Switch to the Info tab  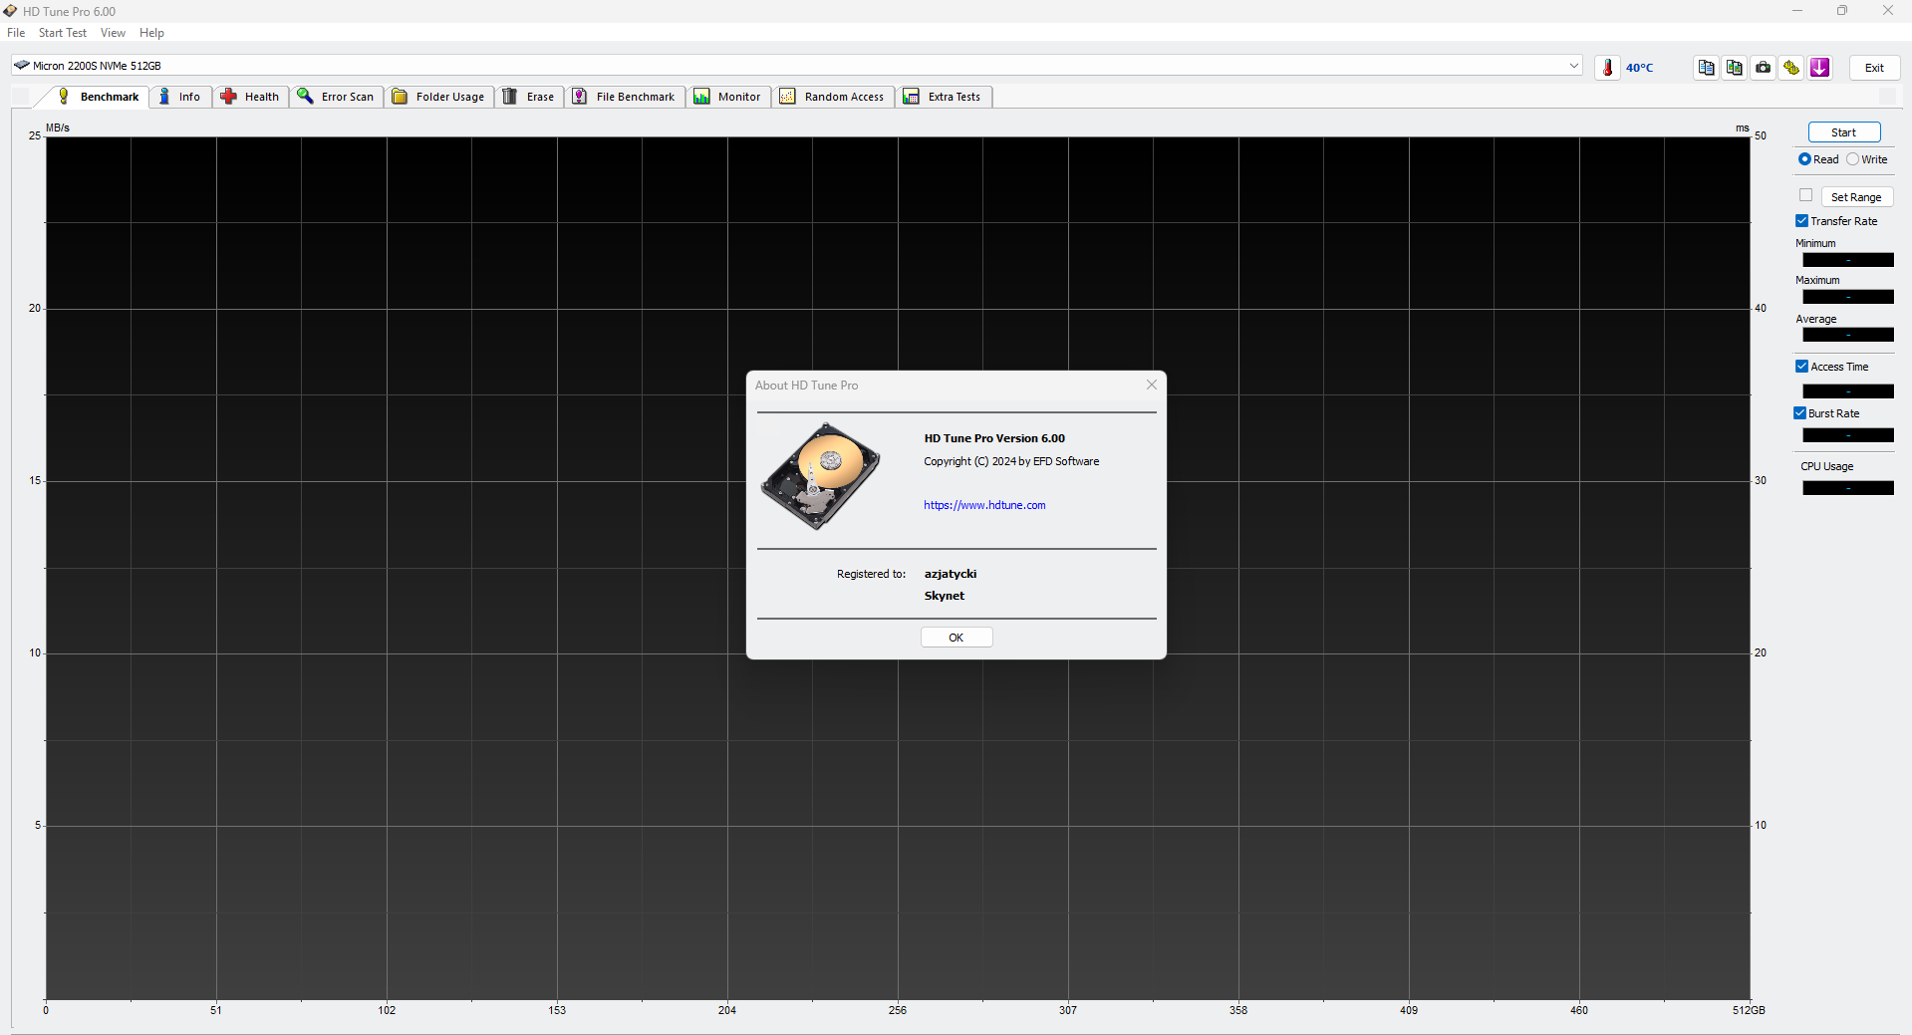pyautogui.click(x=180, y=97)
